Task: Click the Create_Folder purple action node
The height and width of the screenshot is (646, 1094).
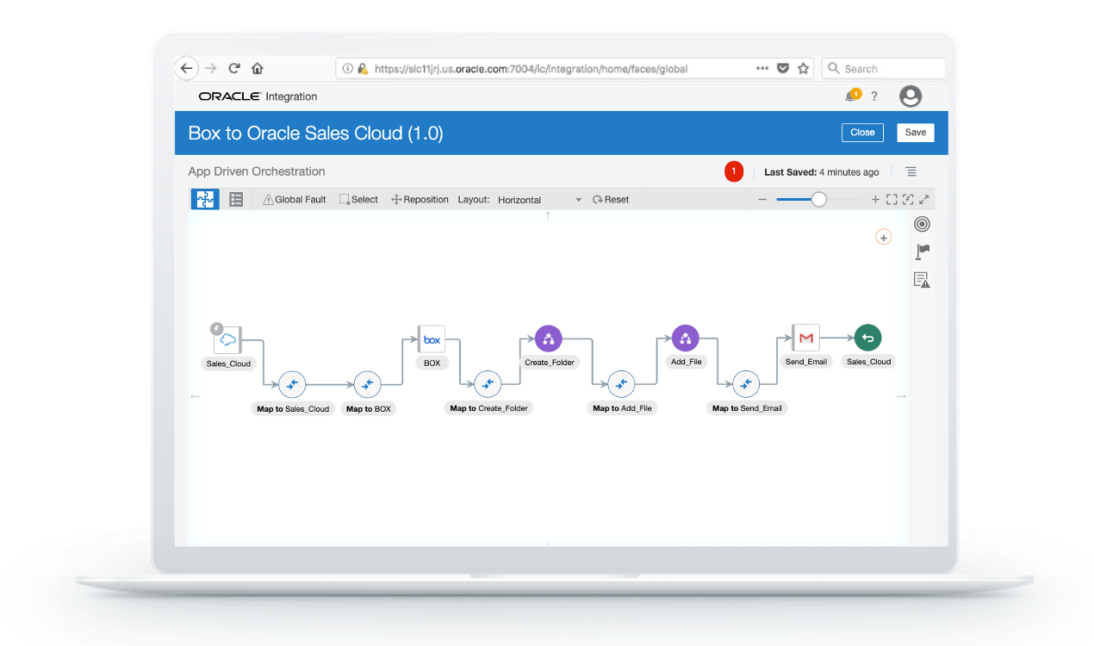Action: (x=549, y=339)
